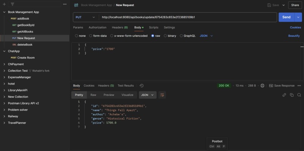
Task: Open the sidebar filter icon
Action: (12, 4)
